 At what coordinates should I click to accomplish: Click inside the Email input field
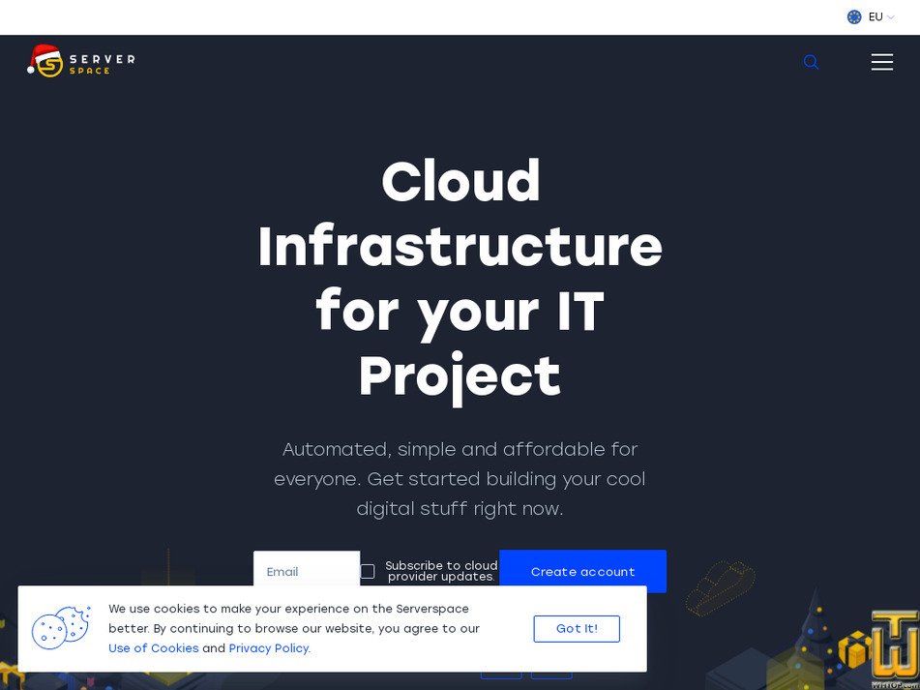click(x=306, y=571)
